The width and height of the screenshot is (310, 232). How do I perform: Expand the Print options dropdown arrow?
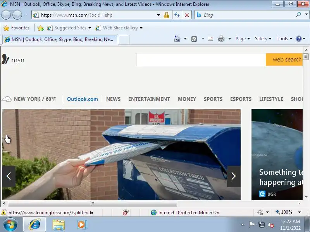229,39
